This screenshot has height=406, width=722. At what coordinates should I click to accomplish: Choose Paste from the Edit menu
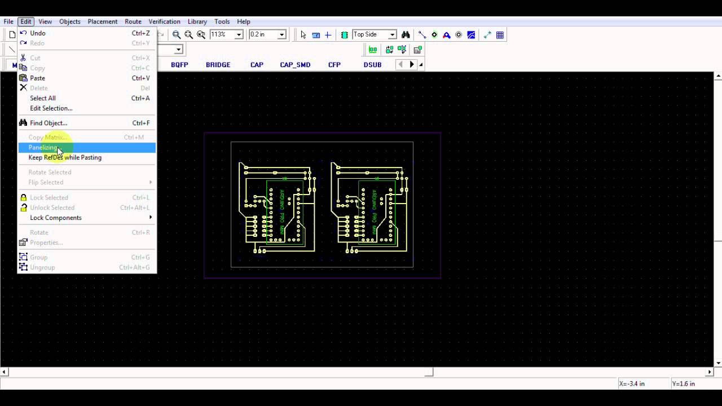pos(87,78)
